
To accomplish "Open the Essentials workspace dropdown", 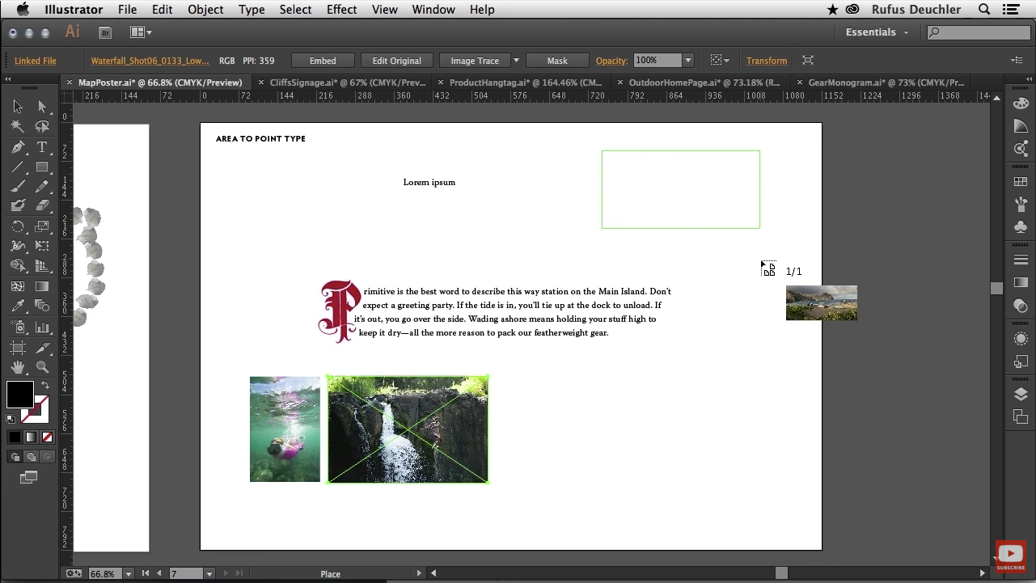I will coord(877,32).
